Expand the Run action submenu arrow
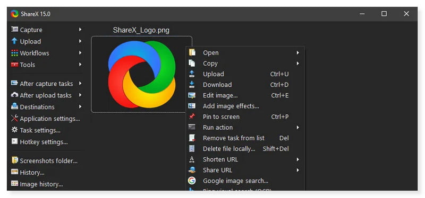This screenshot has width=425, height=198. (297, 127)
